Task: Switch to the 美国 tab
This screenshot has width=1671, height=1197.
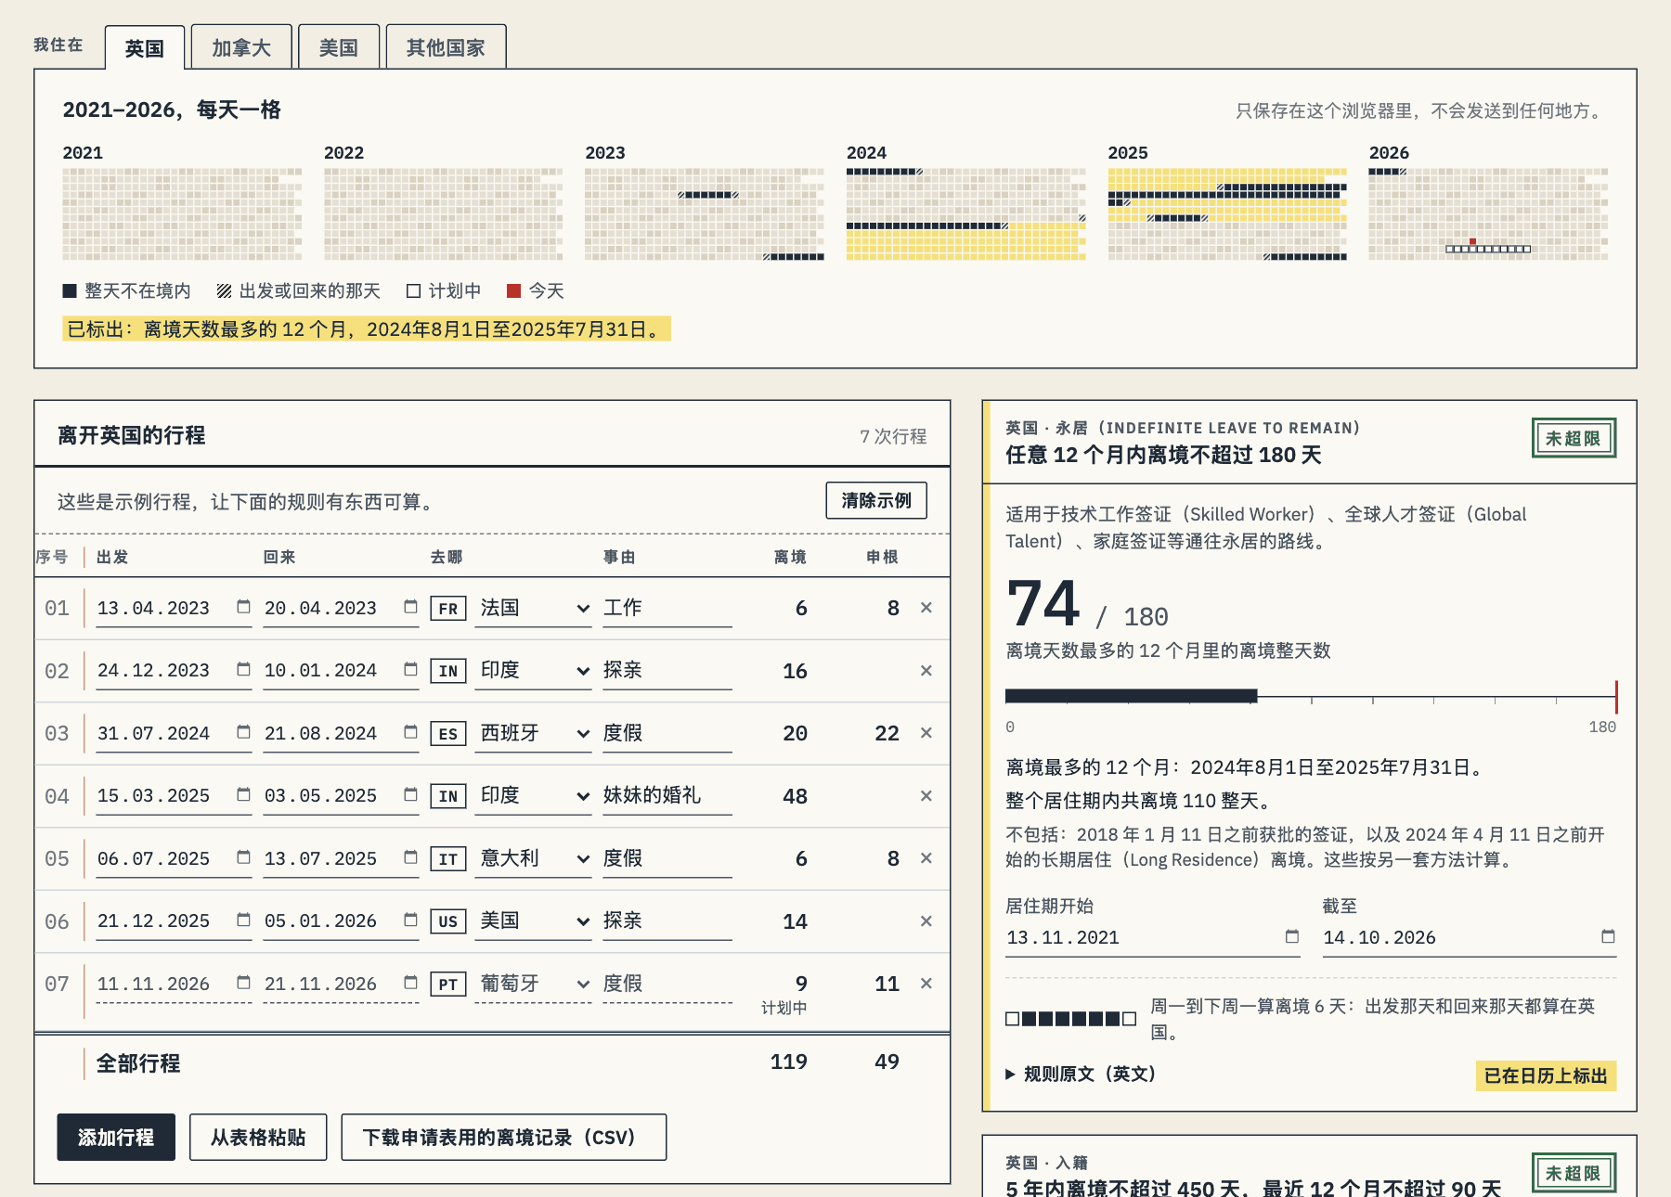Action: click(339, 47)
